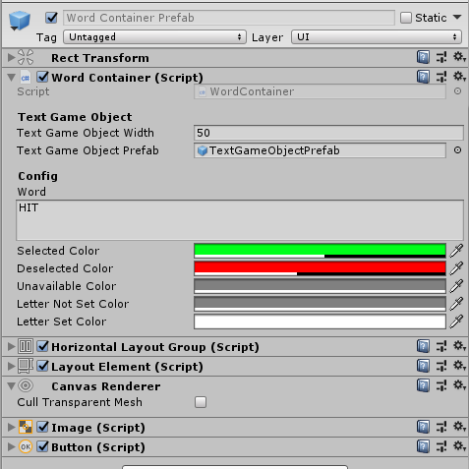Collapse the Word Container script component
This screenshot has width=469, height=469.
(11, 78)
